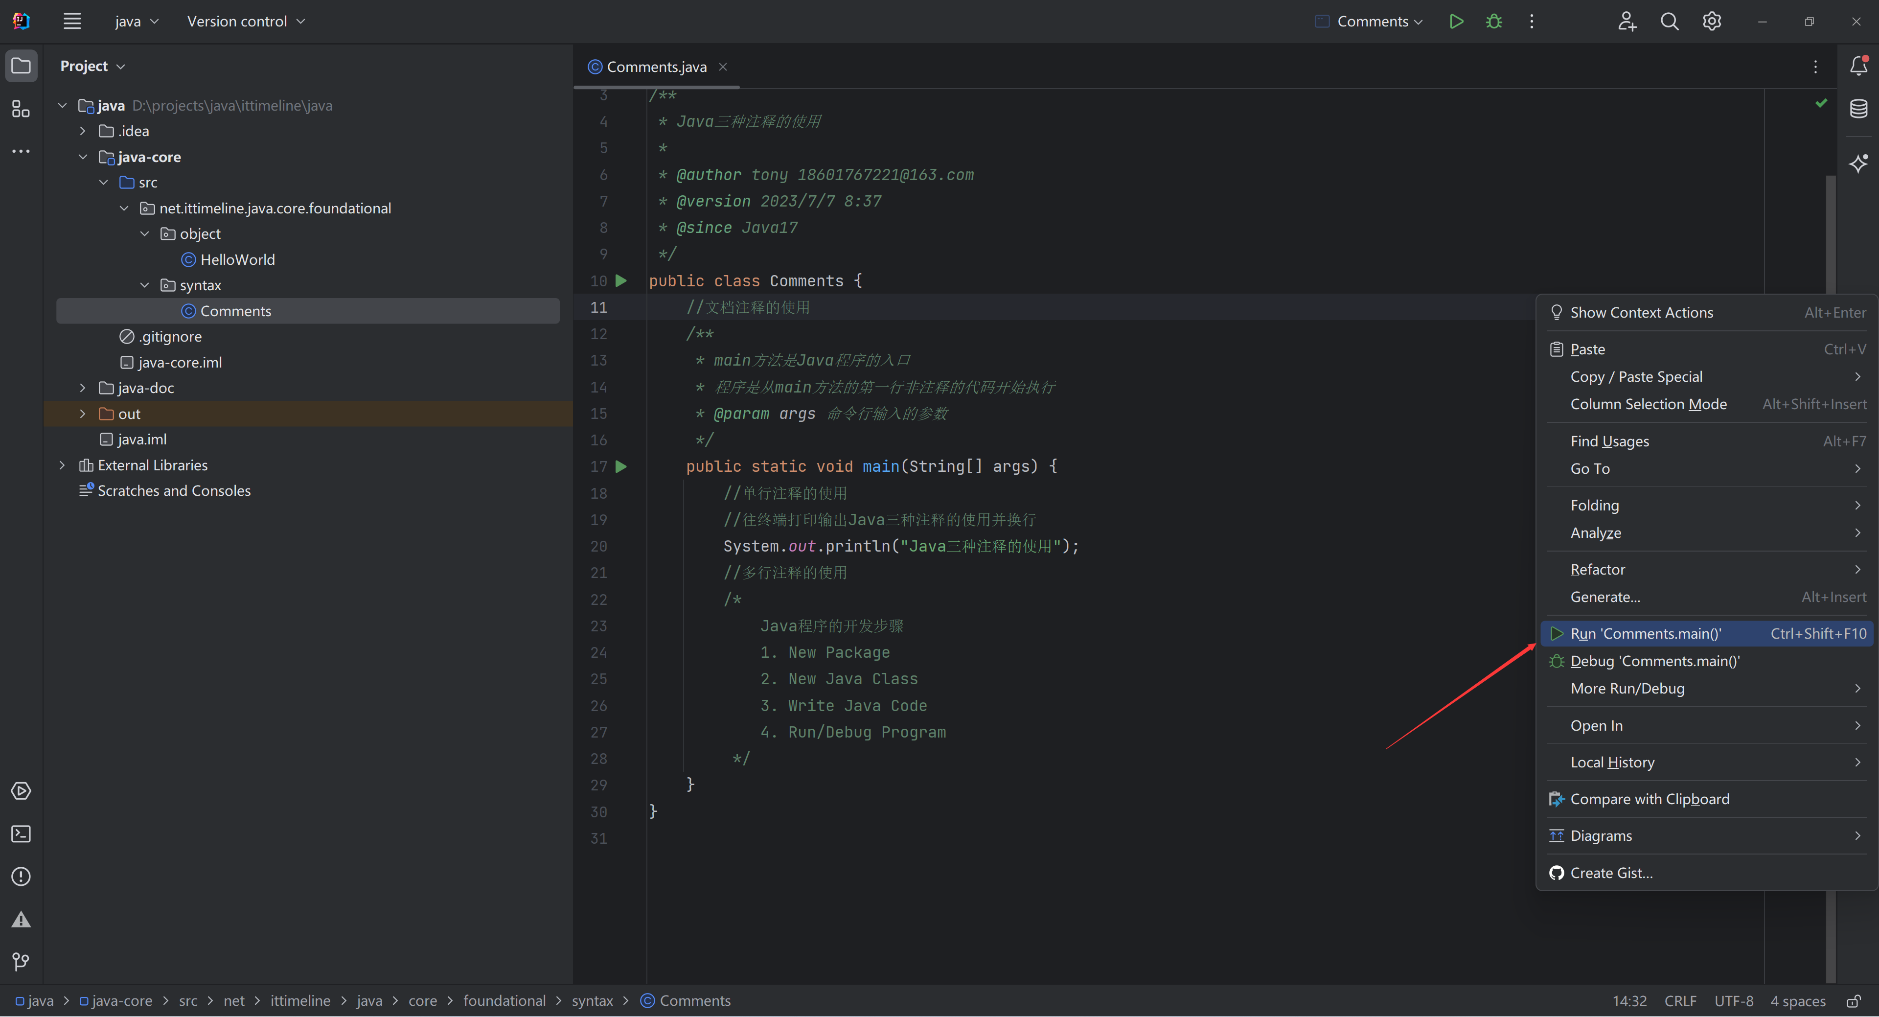Choose Debug 'Comments.main()' menu item
This screenshot has width=1879, height=1017.
click(1707, 661)
